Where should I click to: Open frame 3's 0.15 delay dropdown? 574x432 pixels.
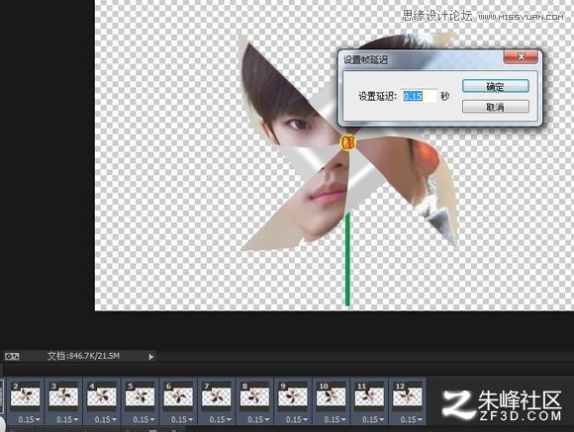click(x=66, y=419)
